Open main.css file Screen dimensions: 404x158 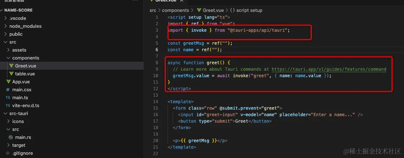(22, 90)
